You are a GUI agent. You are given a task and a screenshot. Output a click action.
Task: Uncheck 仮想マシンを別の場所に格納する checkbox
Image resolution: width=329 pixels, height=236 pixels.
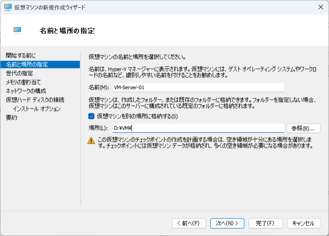click(92, 116)
